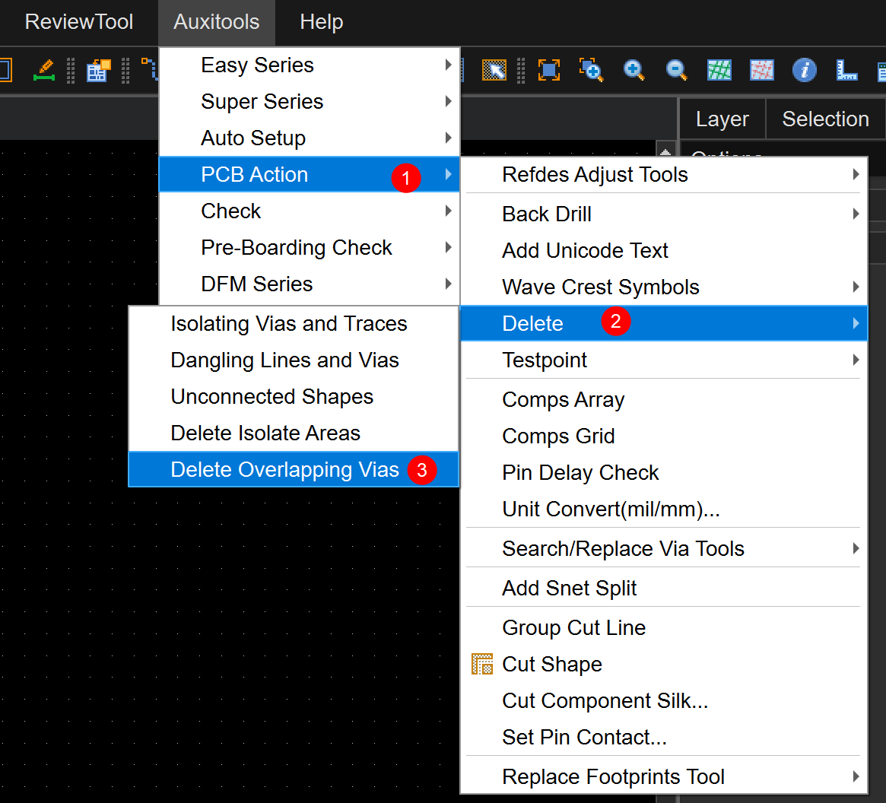886x803 pixels.
Task: Switch to the Layer tab
Action: (x=722, y=119)
